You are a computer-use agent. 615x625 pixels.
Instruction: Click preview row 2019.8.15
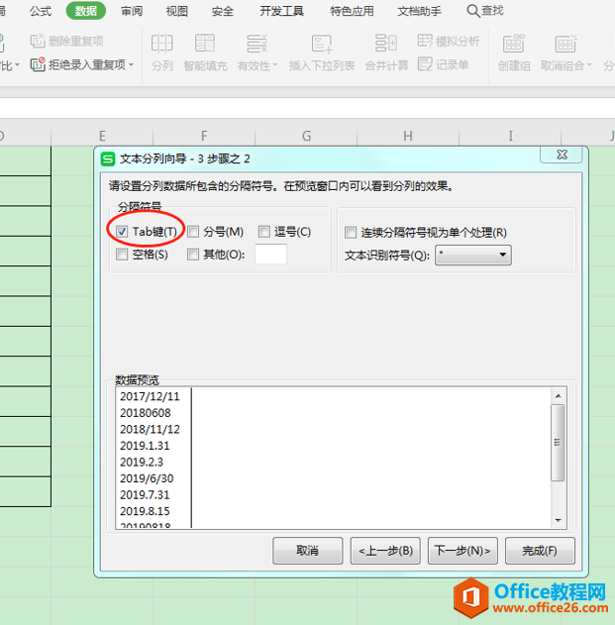pyautogui.click(x=145, y=511)
